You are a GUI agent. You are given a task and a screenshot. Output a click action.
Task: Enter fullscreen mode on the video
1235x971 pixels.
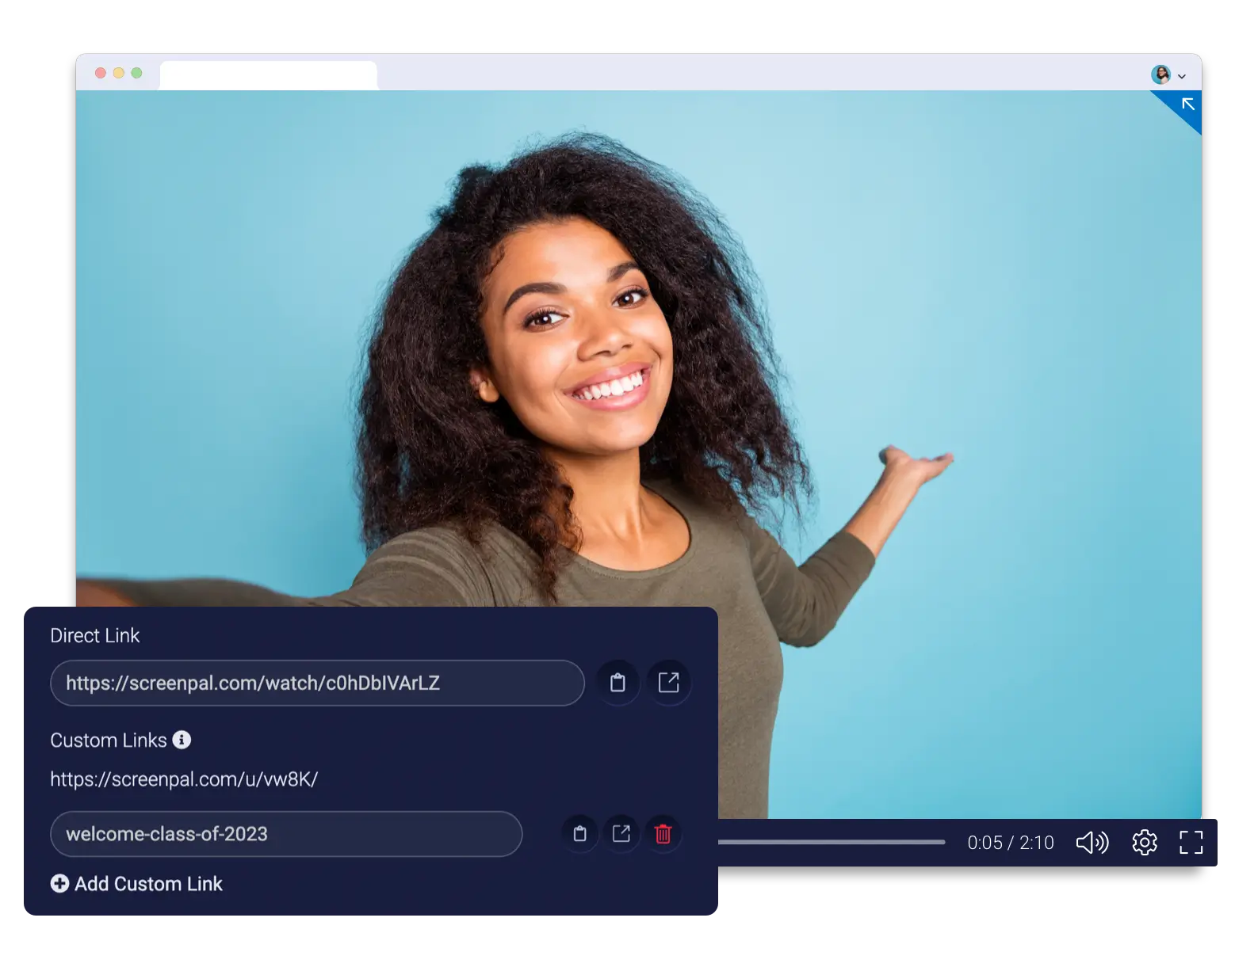click(1190, 842)
